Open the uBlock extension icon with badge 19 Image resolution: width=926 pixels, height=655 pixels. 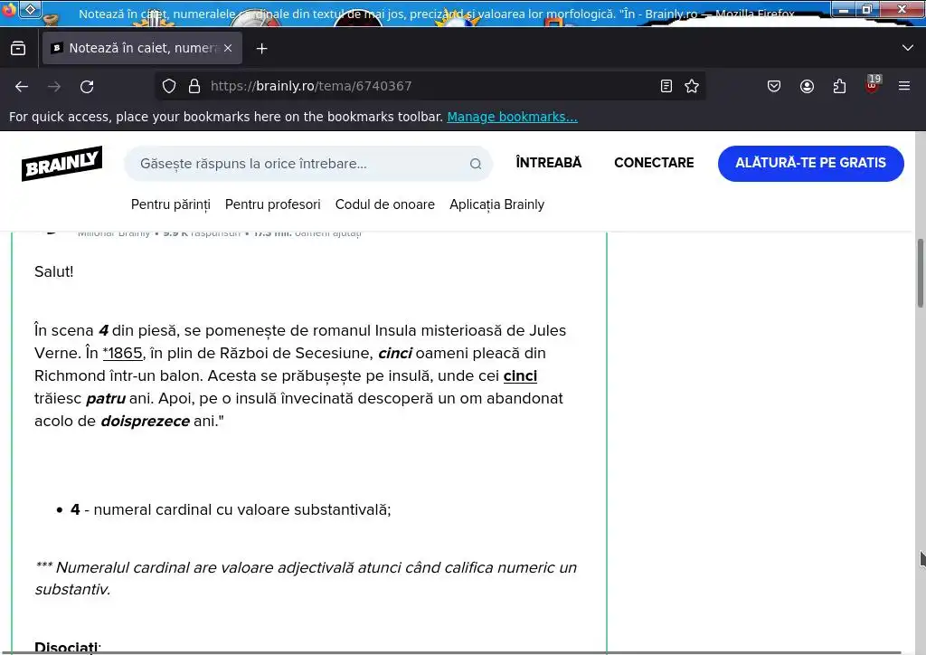872,84
